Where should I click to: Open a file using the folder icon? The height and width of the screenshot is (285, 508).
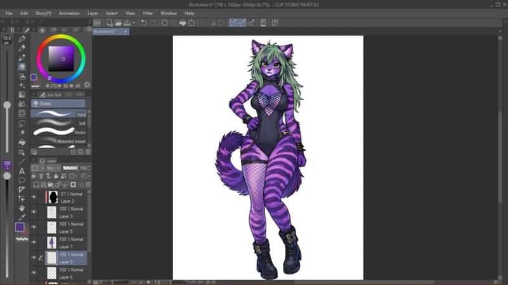[x=118, y=23]
